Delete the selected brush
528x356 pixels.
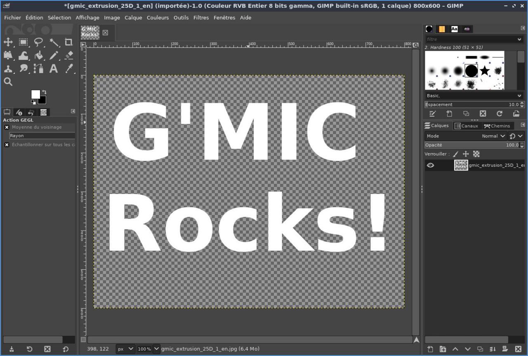tap(483, 114)
